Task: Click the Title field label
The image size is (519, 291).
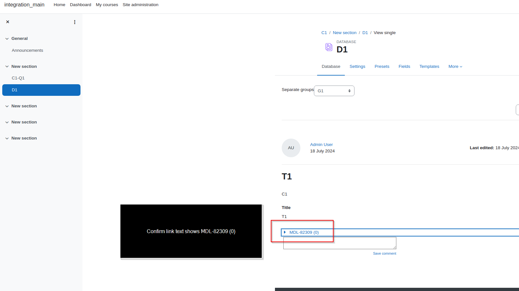Action: coord(286,208)
